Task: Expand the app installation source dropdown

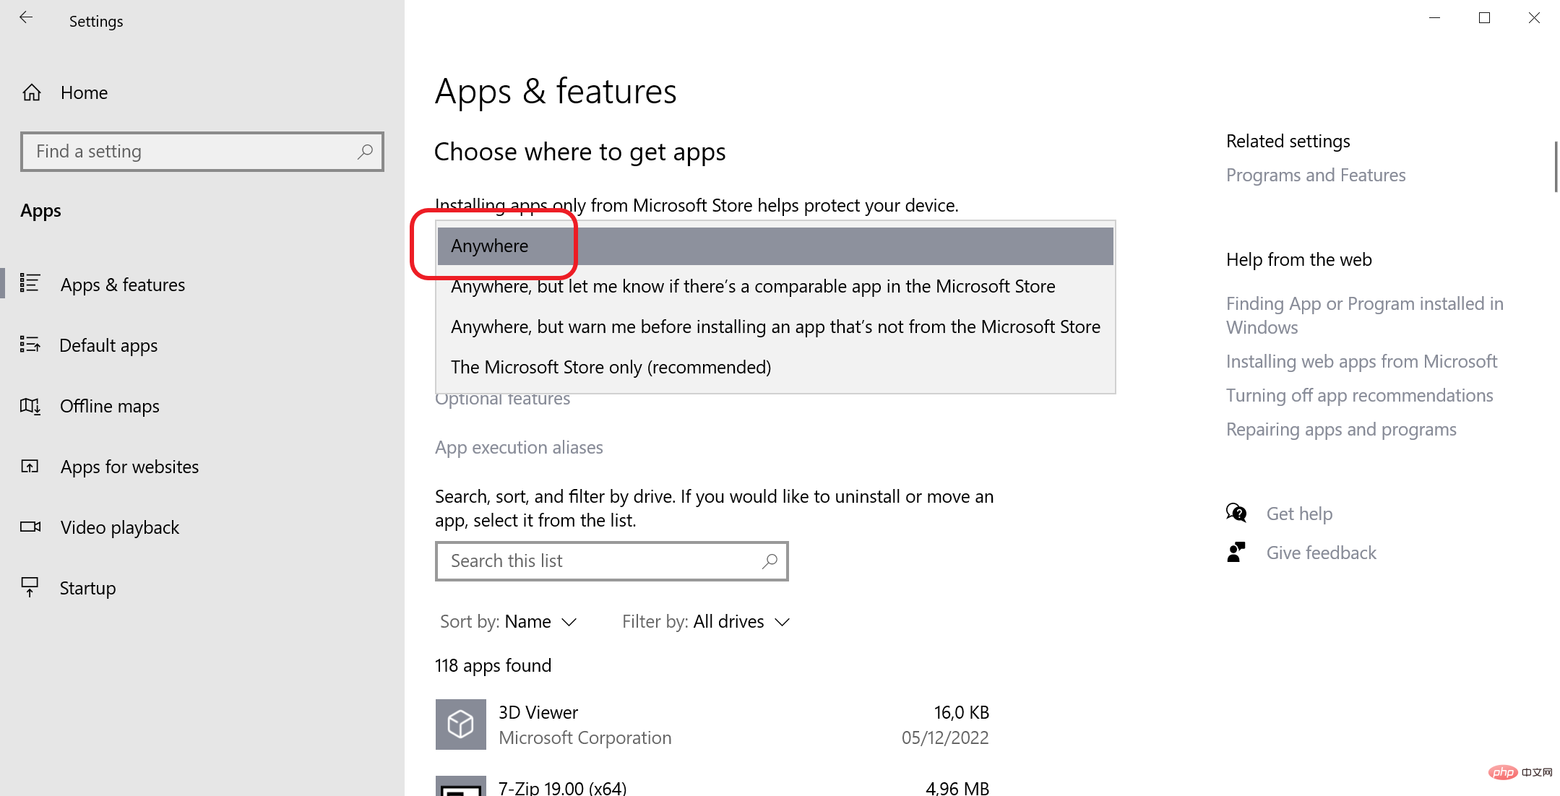Action: pyautogui.click(x=775, y=245)
